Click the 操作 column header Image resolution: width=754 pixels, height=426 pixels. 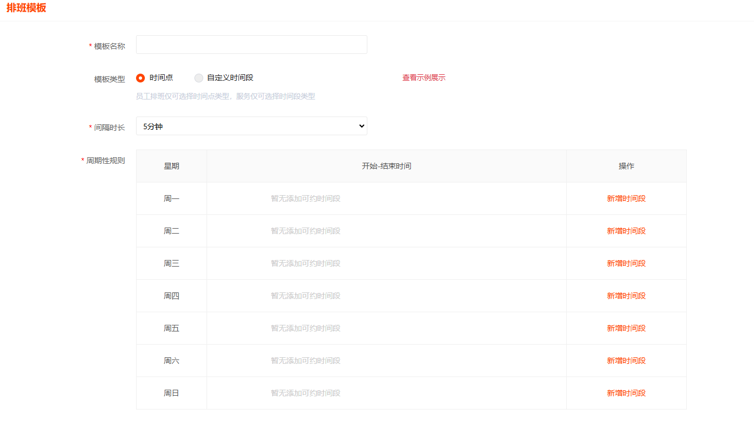[x=626, y=166]
